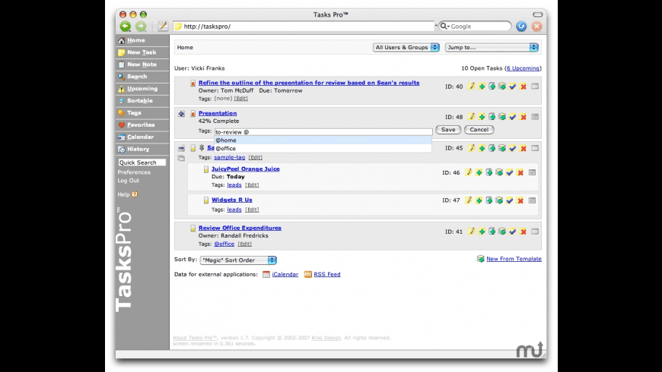This screenshot has height=372, width=662.
Task: Click the browser forward arrow button
Action: [x=141, y=26]
